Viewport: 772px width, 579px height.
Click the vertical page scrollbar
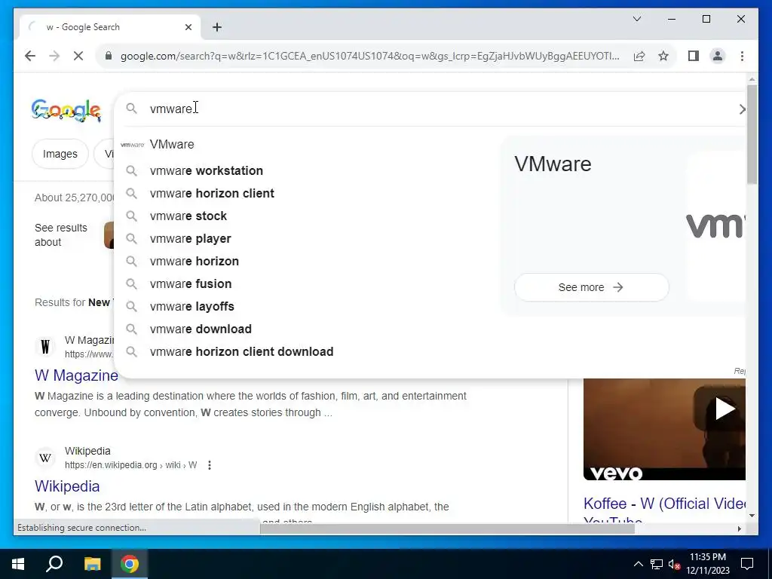752,134
